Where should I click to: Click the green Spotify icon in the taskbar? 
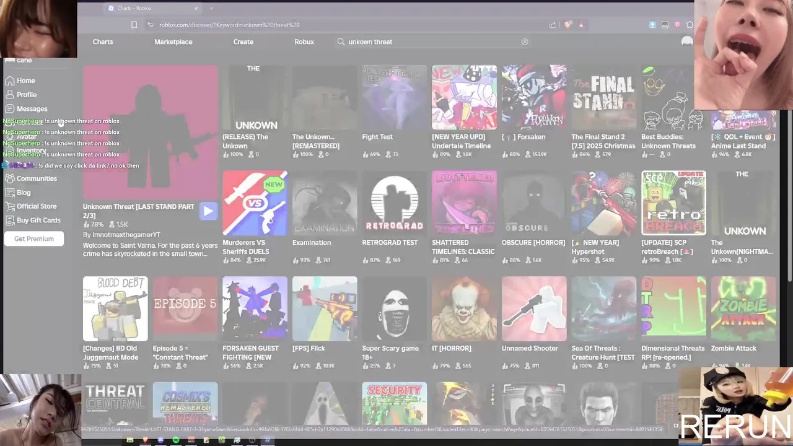[x=176, y=440]
